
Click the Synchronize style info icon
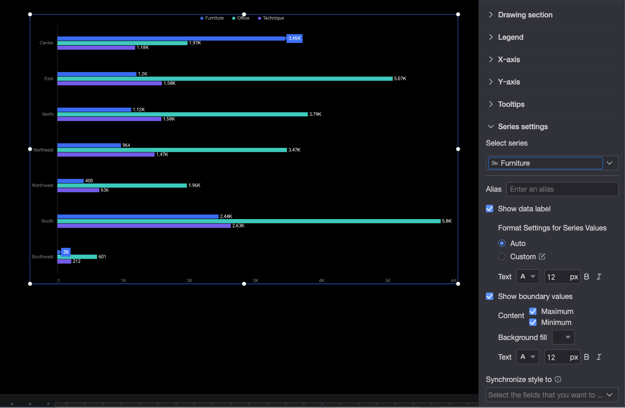click(558, 379)
